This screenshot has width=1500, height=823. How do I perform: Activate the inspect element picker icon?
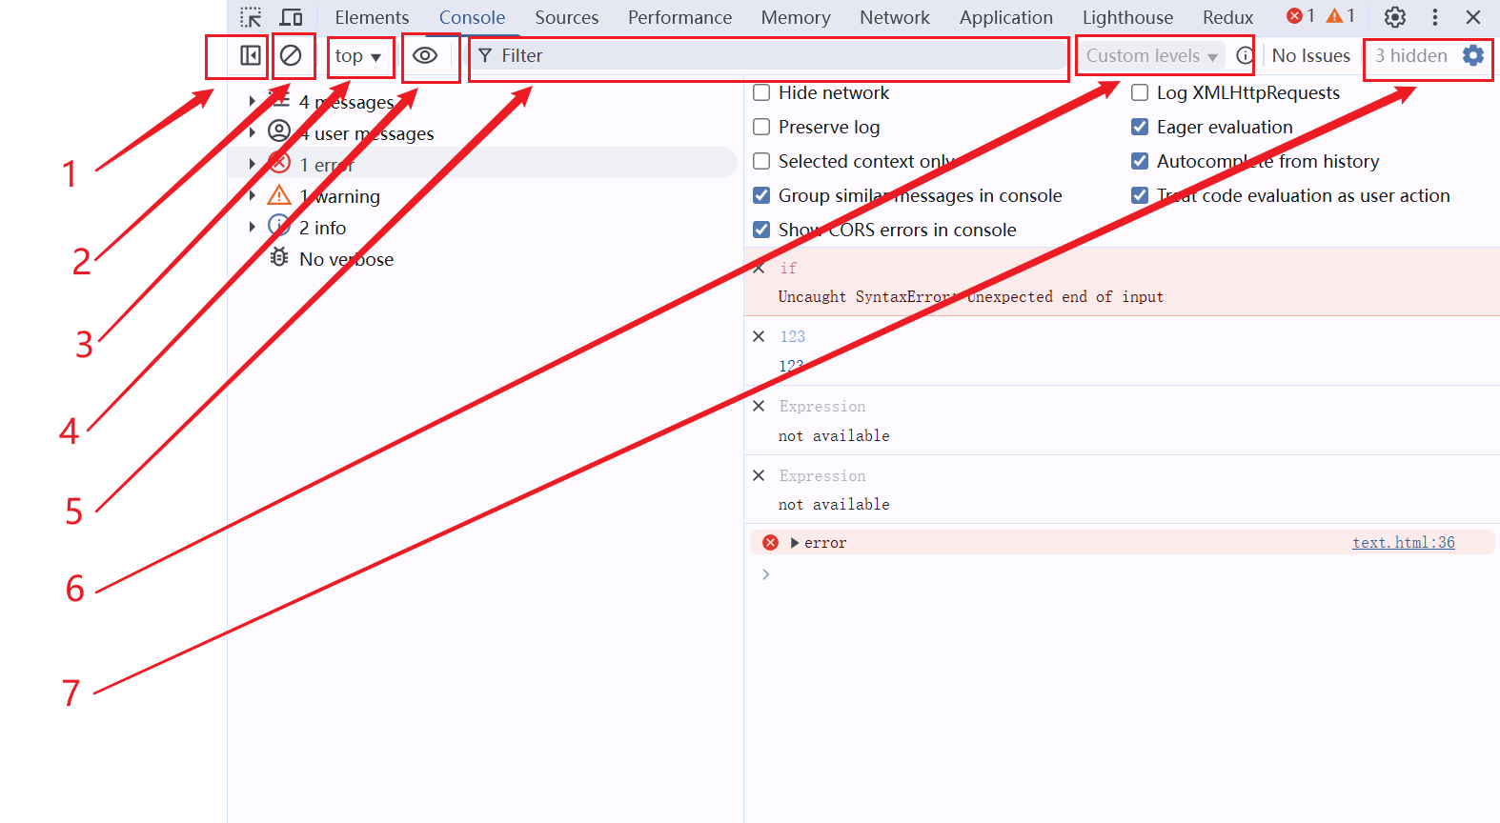click(x=251, y=17)
